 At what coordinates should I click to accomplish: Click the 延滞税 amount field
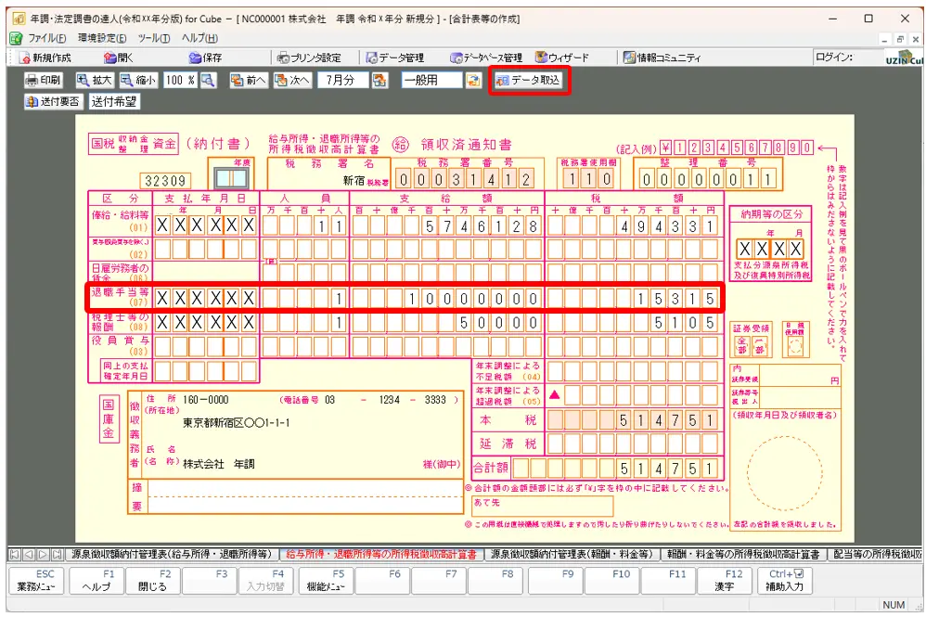point(633,444)
